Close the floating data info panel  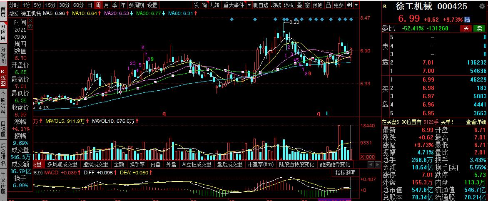click(x=30, y=21)
